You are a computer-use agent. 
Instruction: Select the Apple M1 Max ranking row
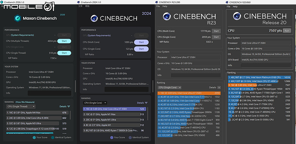(x=114, y=114)
